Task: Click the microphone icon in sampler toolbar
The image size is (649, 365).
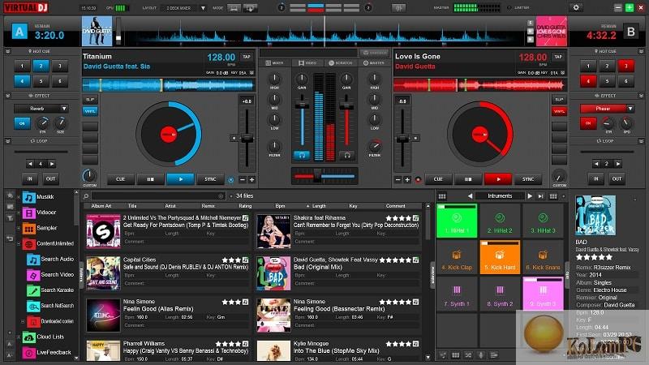Action: pos(481,355)
